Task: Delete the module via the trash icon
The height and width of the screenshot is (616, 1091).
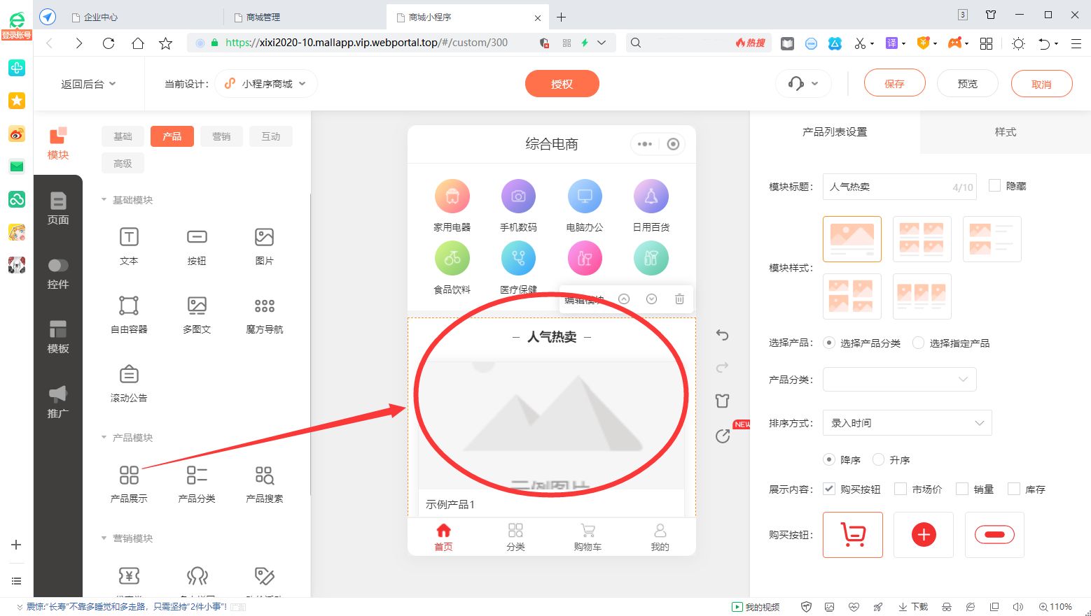Action: (679, 299)
